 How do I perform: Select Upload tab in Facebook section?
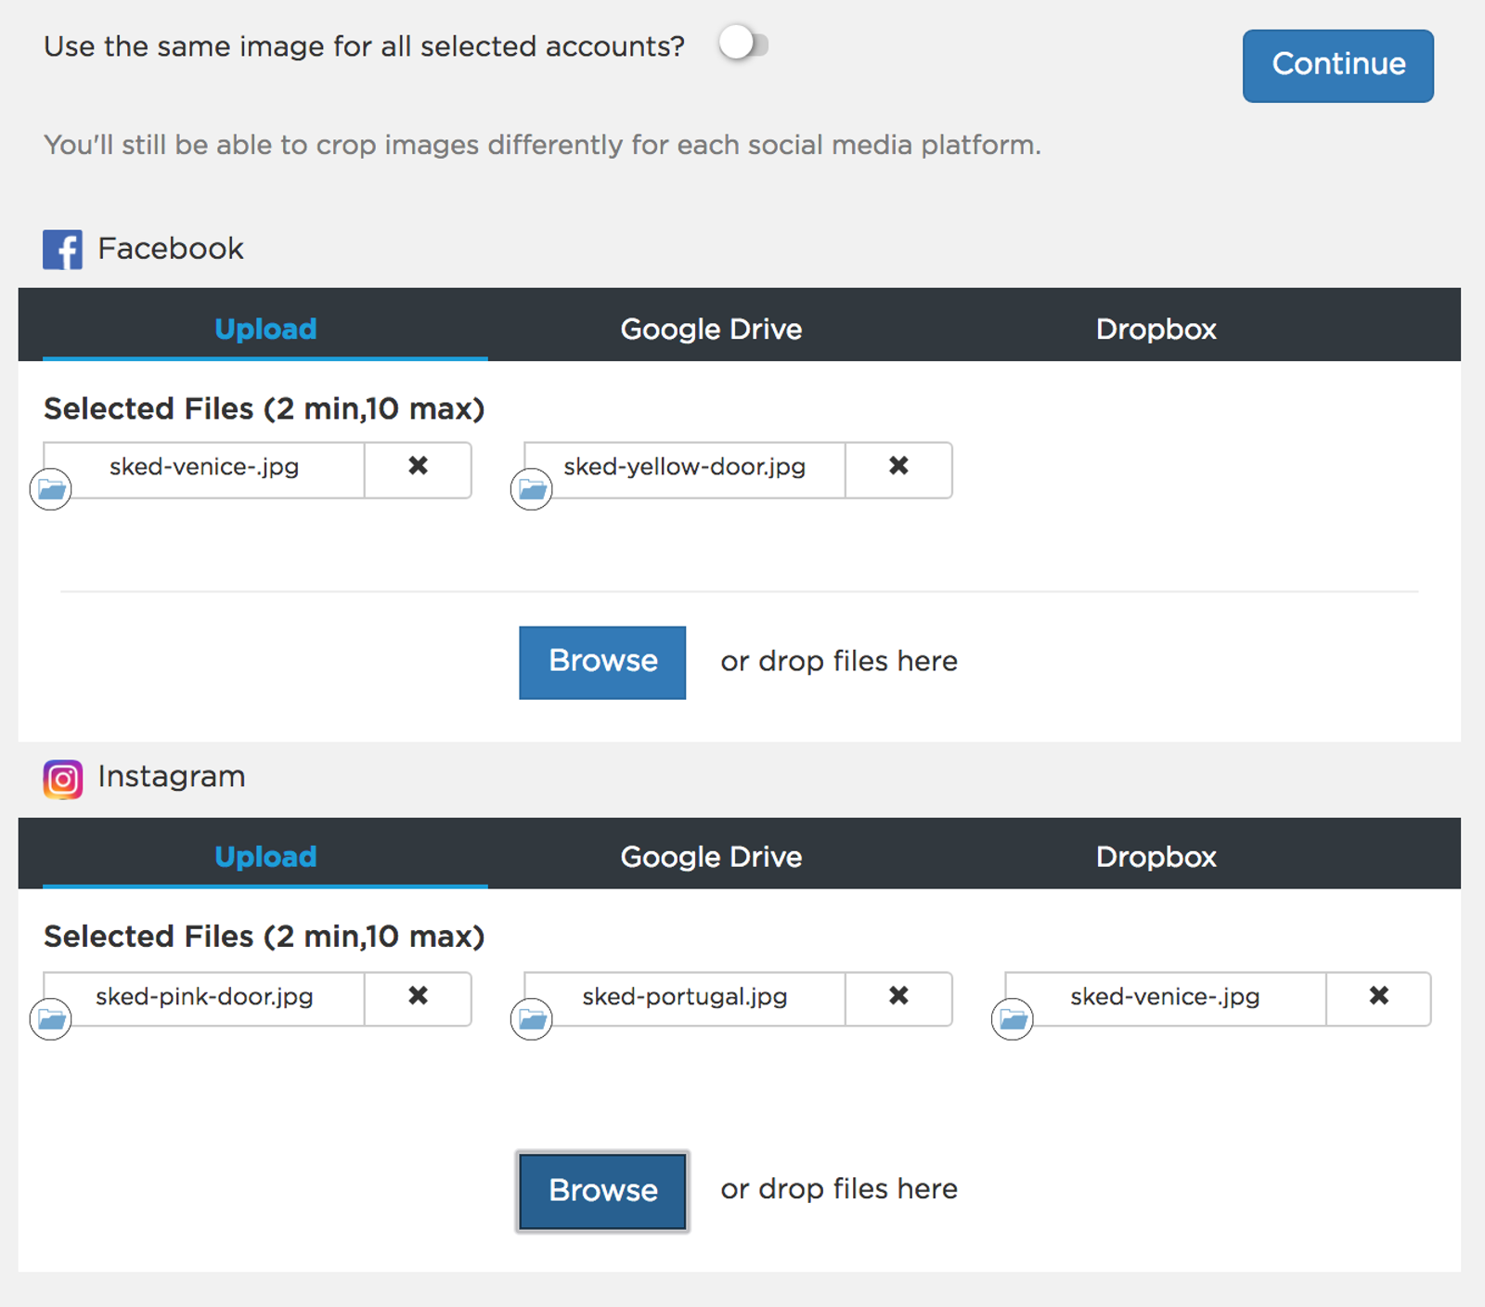click(x=265, y=329)
